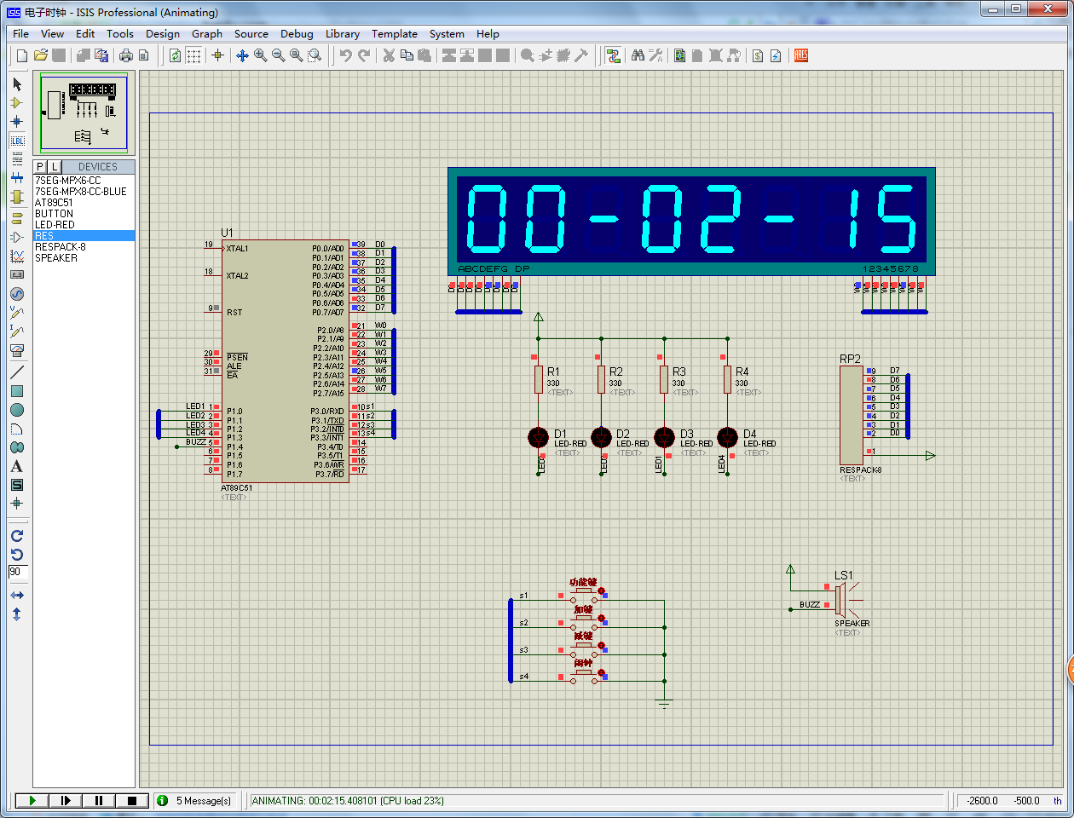The height and width of the screenshot is (818, 1074).
Task: Play the simulation
Action: click(32, 801)
